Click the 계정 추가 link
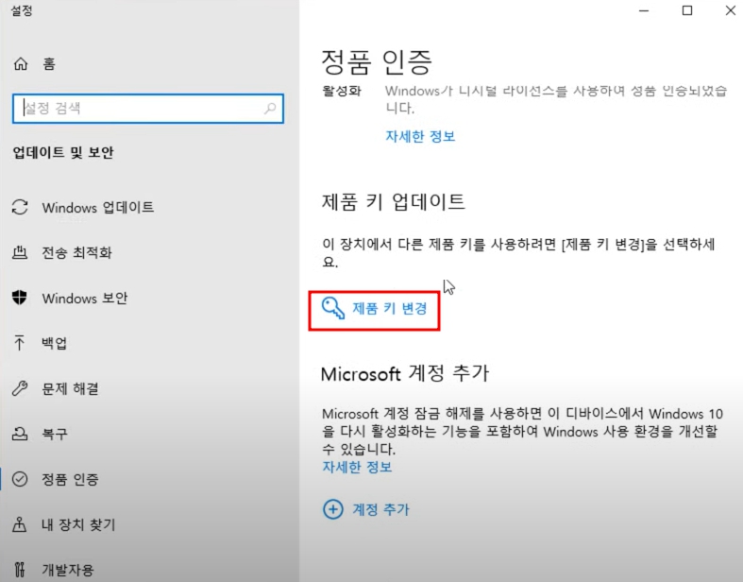This screenshot has width=743, height=582. (380, 509)
